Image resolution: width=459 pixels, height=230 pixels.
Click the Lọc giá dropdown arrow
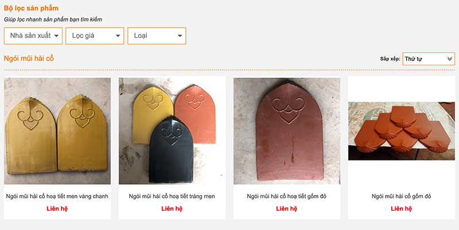coord(118,36)
